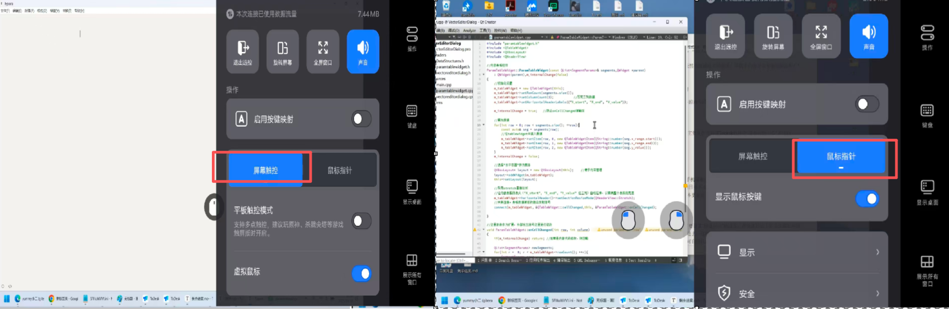This screenshot has height=309, width=949.
Task: Click 旋转屏幕 icon in the right settings panel
Action: tap(773, 35)
